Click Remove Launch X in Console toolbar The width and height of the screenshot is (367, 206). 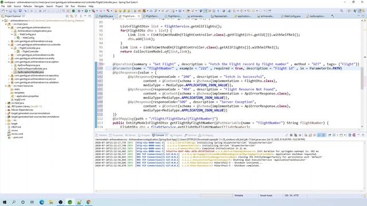291,135
